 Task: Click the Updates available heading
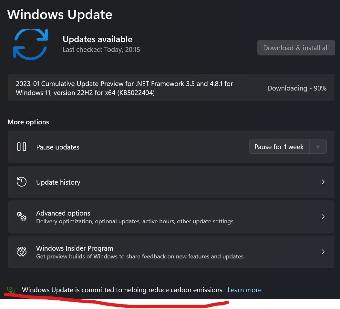click(98, 39)
